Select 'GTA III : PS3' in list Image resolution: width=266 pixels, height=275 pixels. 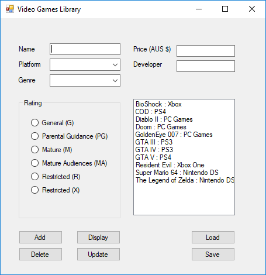coord(184,142)
